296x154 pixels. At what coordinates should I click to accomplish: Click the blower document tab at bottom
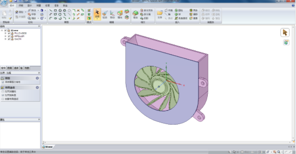click(x=48, y=147)
